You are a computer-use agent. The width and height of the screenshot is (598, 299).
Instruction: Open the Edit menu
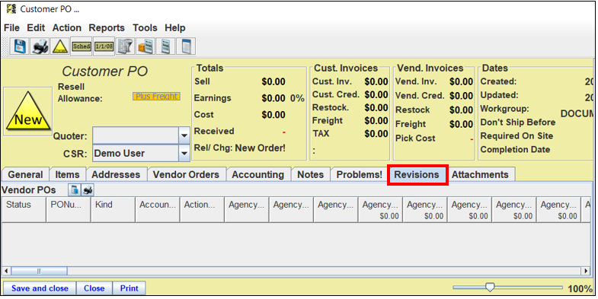[36, 28]
